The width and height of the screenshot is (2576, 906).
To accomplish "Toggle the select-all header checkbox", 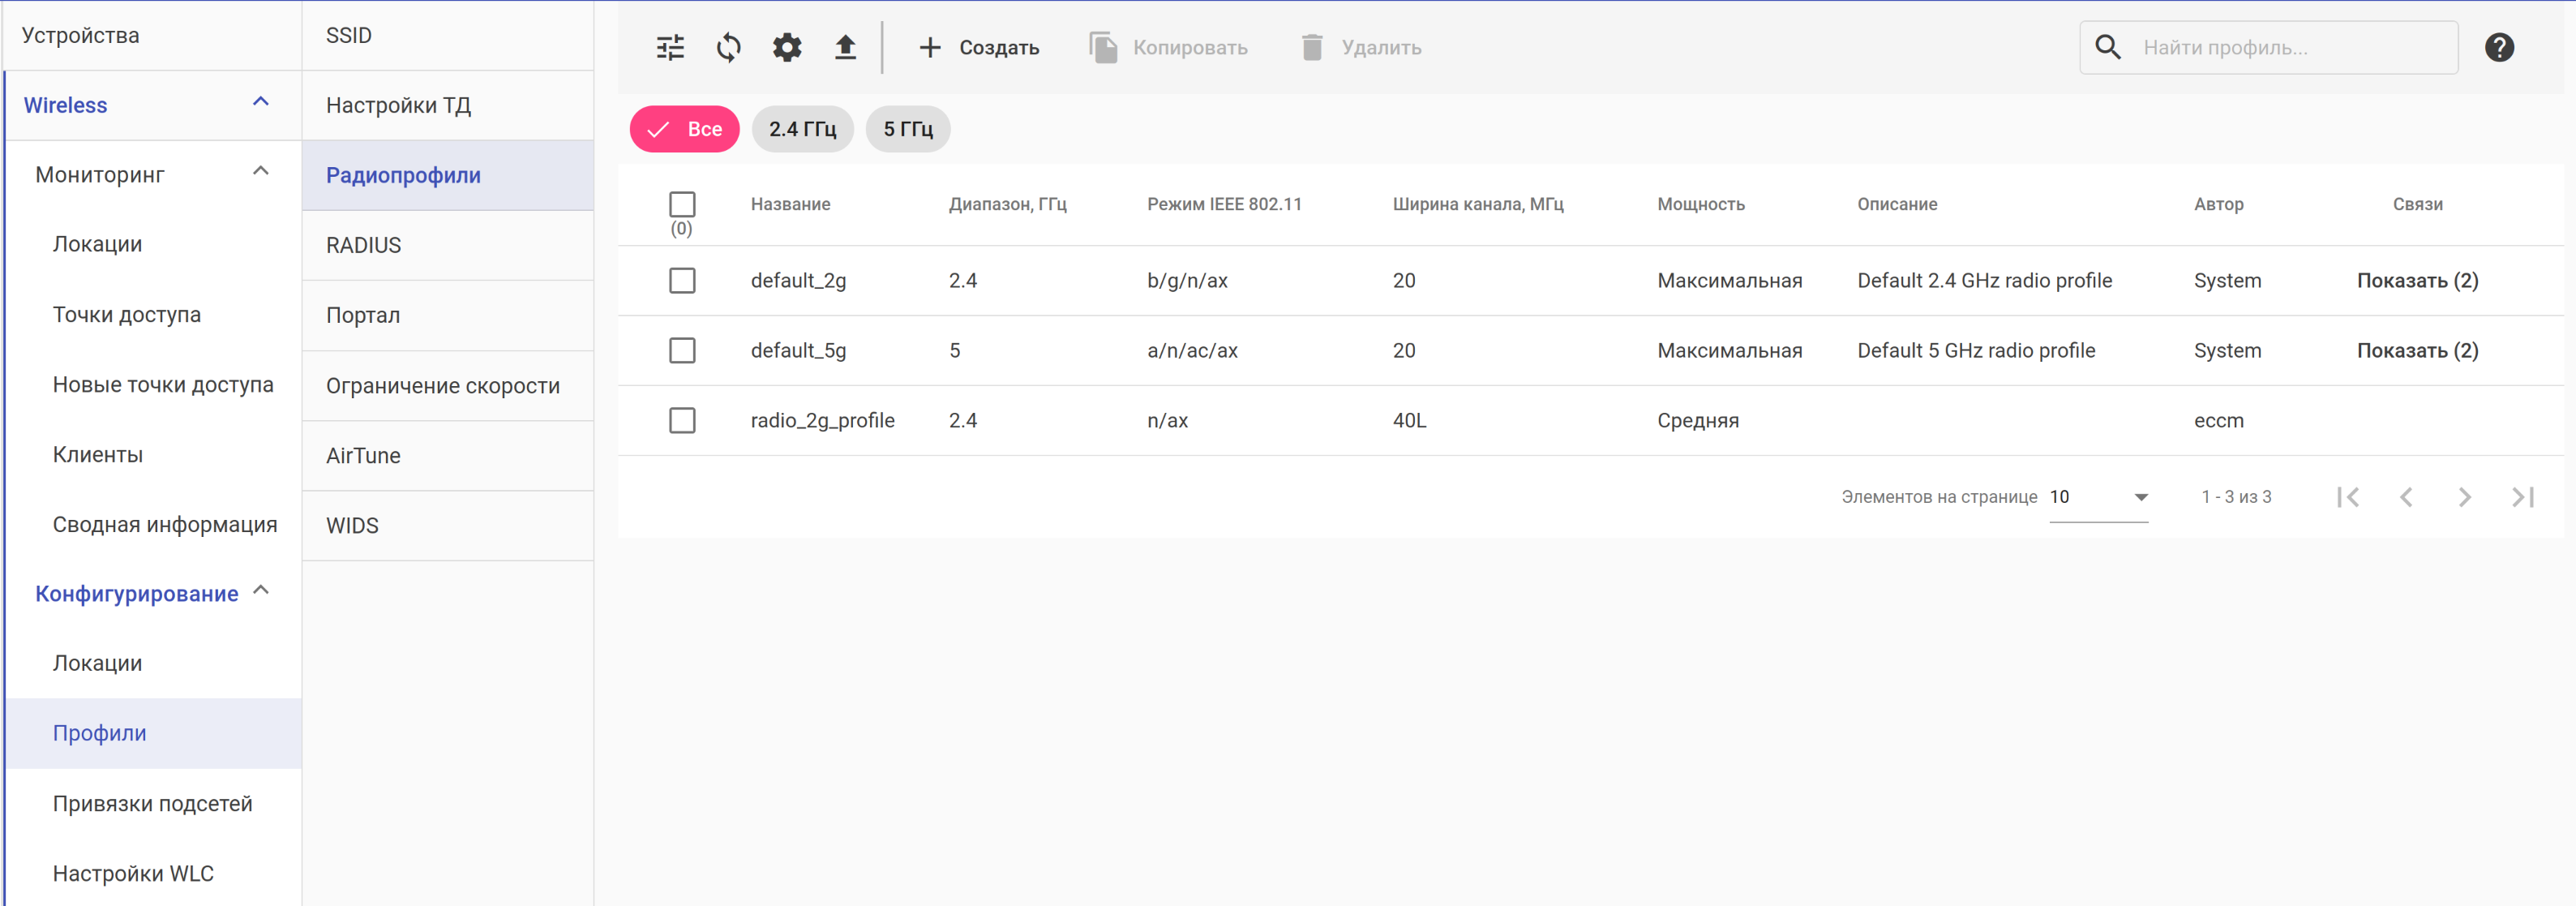I will pyautogui.click(x=682, y=204).
